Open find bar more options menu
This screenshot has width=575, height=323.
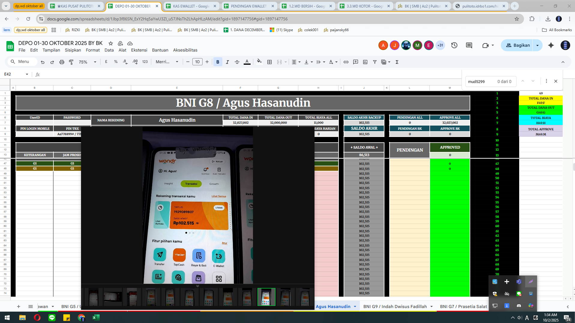546,81
